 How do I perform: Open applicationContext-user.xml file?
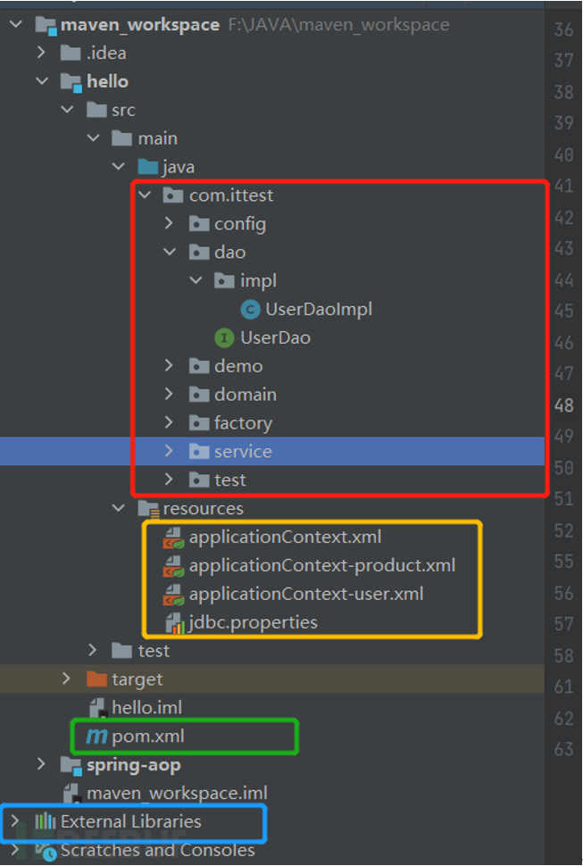click(x=306, y=594)
